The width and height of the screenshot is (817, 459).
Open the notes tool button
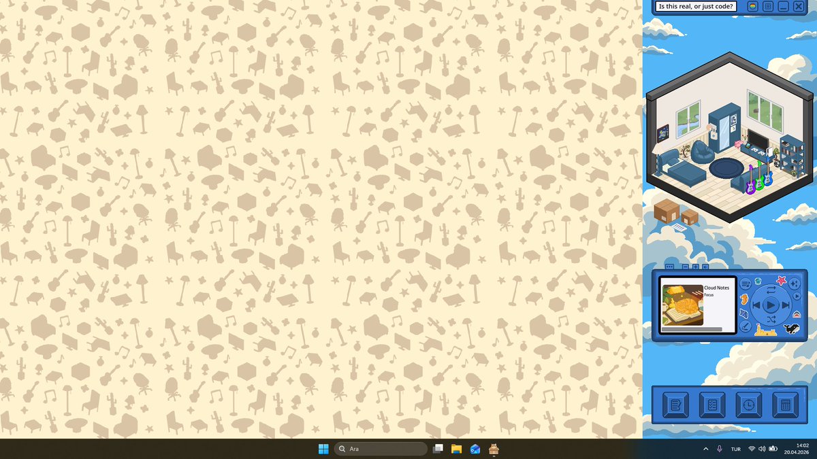pyautogui.click(x=675, y=405)
